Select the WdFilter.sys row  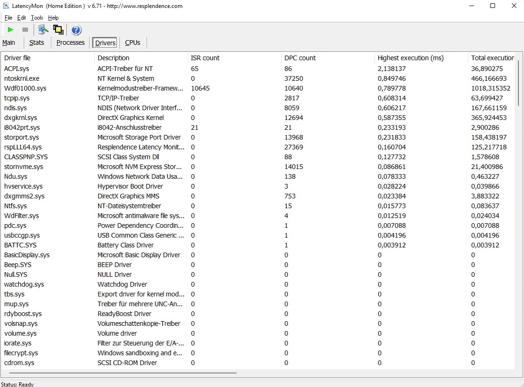[258, 216]
